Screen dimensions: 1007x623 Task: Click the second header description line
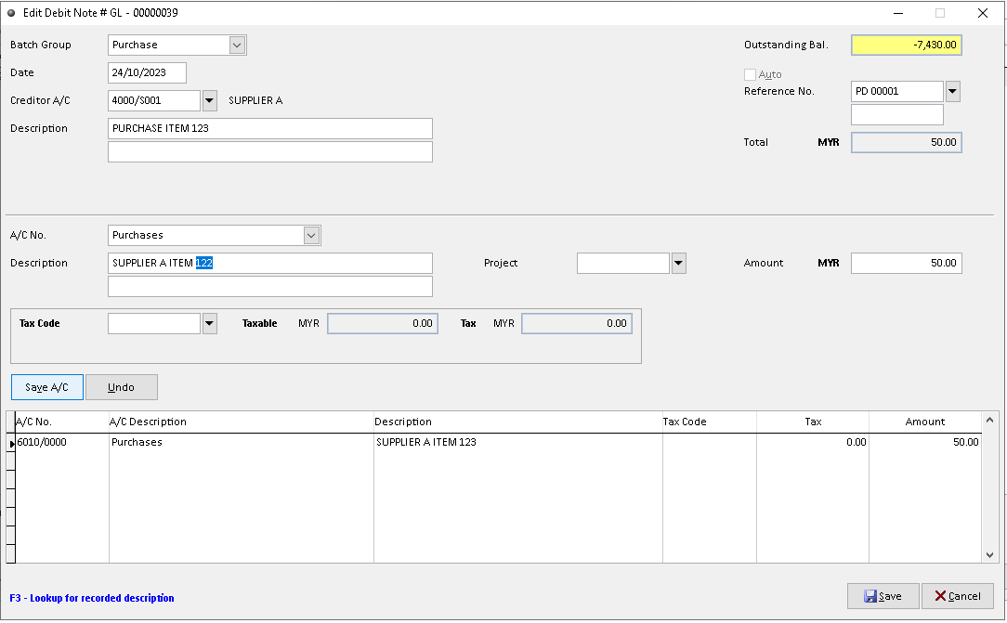point(269,152)
